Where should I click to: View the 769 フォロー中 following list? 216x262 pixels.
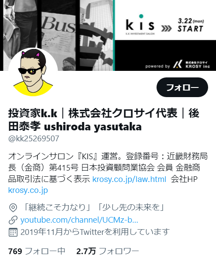point(37,251)
